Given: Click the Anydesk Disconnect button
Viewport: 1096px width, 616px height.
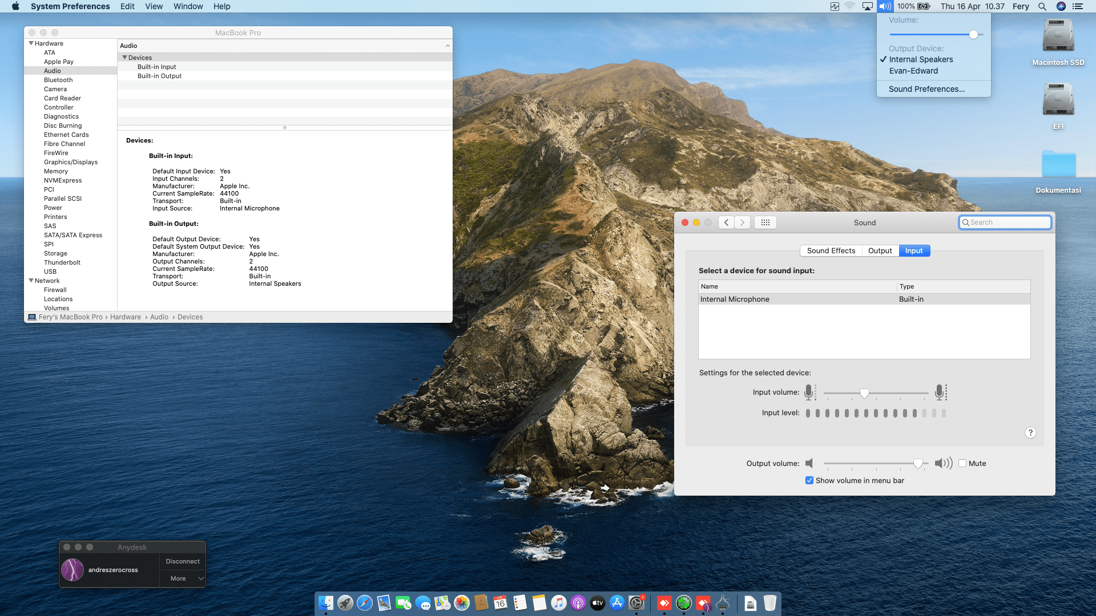Looking at the screenshot, I should [x=182, y=561].
